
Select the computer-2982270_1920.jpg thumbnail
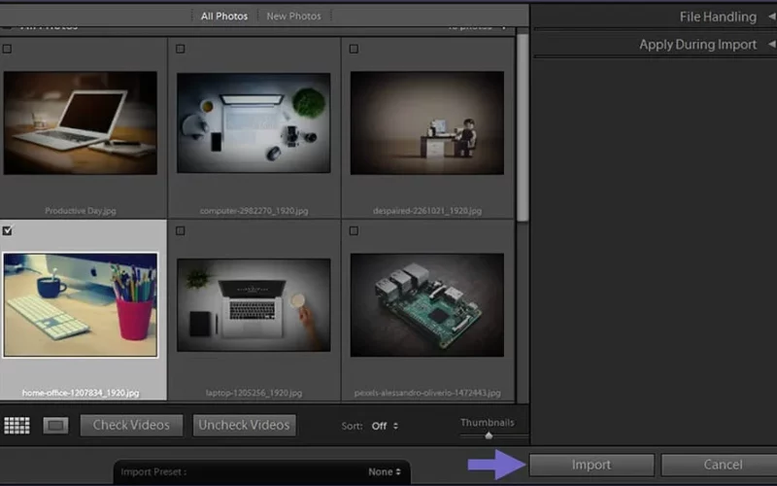point(253,123)
